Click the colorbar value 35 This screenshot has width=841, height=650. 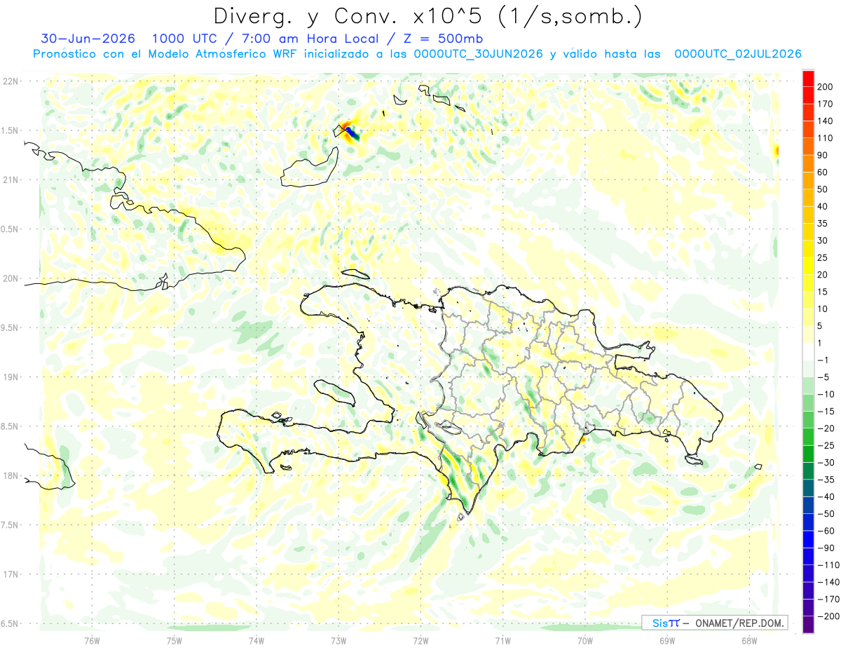point(823,224)
